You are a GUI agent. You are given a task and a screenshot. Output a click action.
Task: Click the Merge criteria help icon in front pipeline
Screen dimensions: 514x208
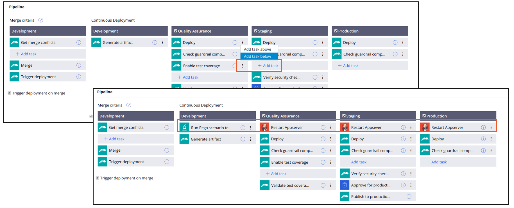(129, 105)
